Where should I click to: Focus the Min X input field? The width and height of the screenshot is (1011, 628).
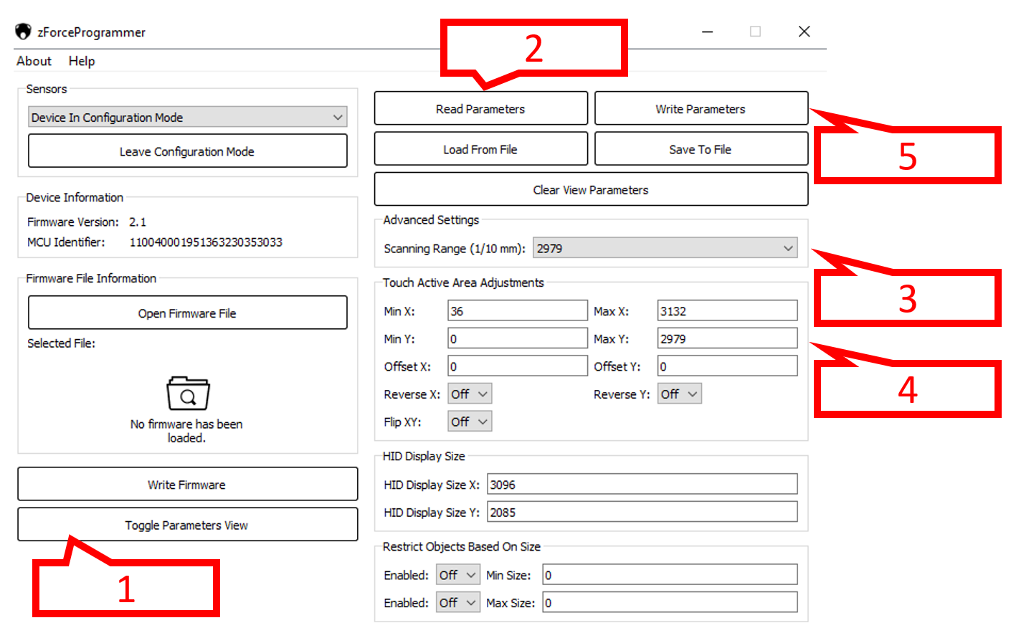click(x=517, y=311)
